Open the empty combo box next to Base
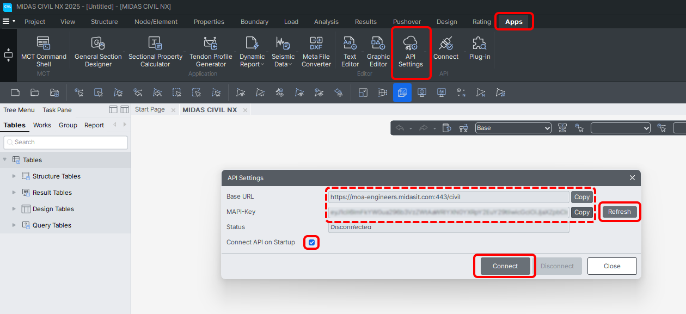The width and height of the screenshot is (686, 314). pyautogui.click(x=621, y=128)
